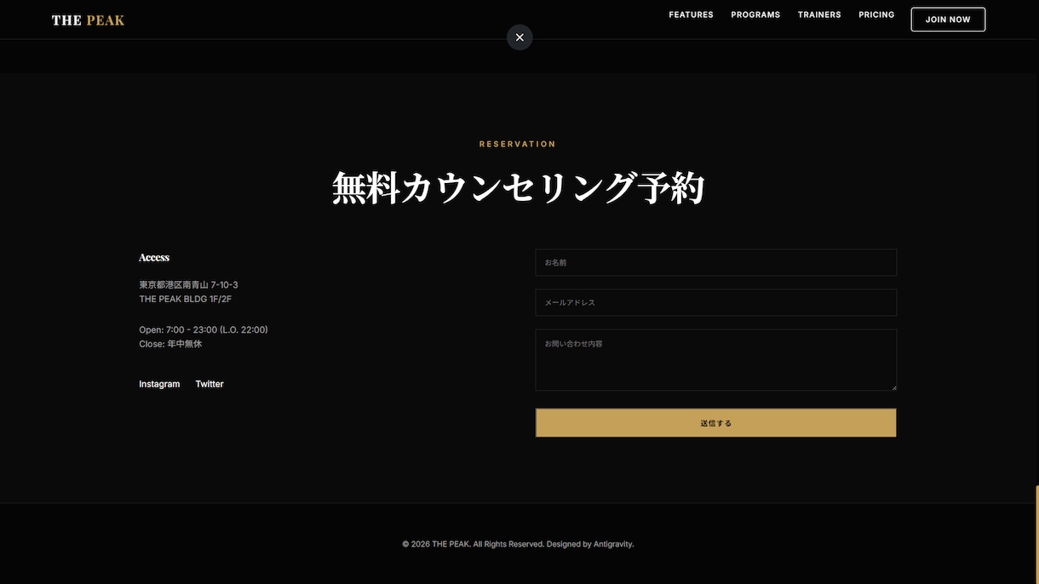This screenshot has width=1039, height=584.
Task: Open THE PEAK logo home link
Action: [89, 20]
